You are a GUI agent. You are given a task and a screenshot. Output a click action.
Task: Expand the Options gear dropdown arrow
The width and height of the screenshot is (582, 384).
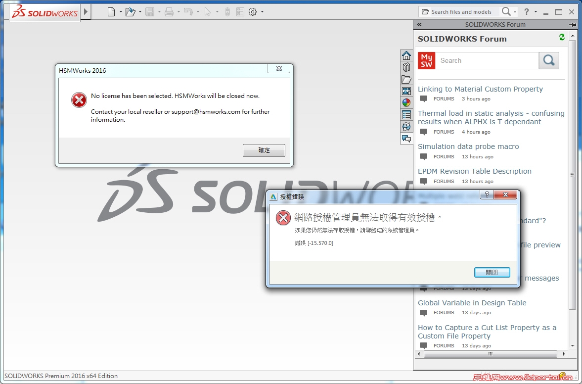263,12
